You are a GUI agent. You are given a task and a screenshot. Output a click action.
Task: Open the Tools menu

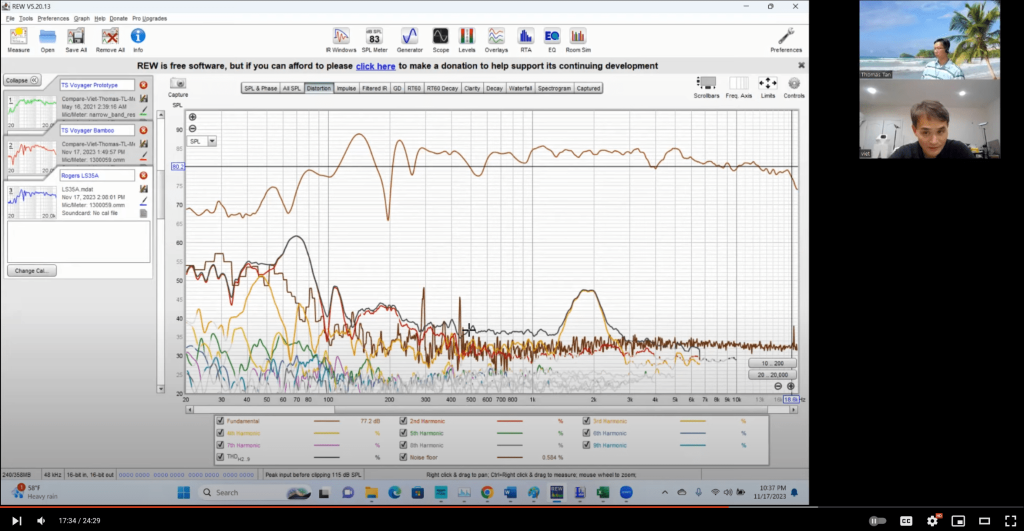[x=25, y=18]
